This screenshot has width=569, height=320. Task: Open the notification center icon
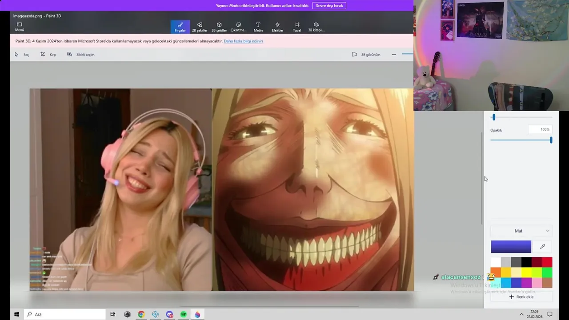pyautogui.click(x=549, y=314)
